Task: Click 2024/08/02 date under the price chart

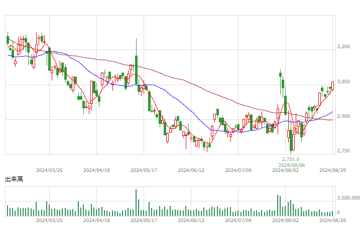Action: [285, 170]
